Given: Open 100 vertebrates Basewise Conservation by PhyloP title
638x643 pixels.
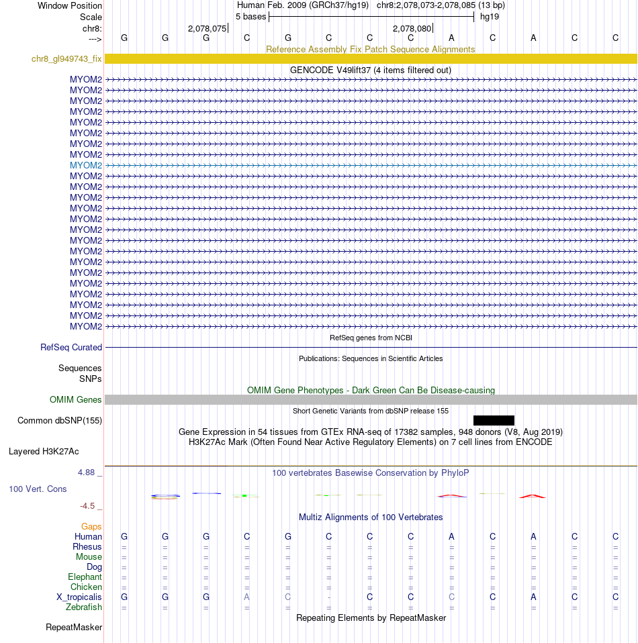Looking at the screenshot, I should point(371,473).
